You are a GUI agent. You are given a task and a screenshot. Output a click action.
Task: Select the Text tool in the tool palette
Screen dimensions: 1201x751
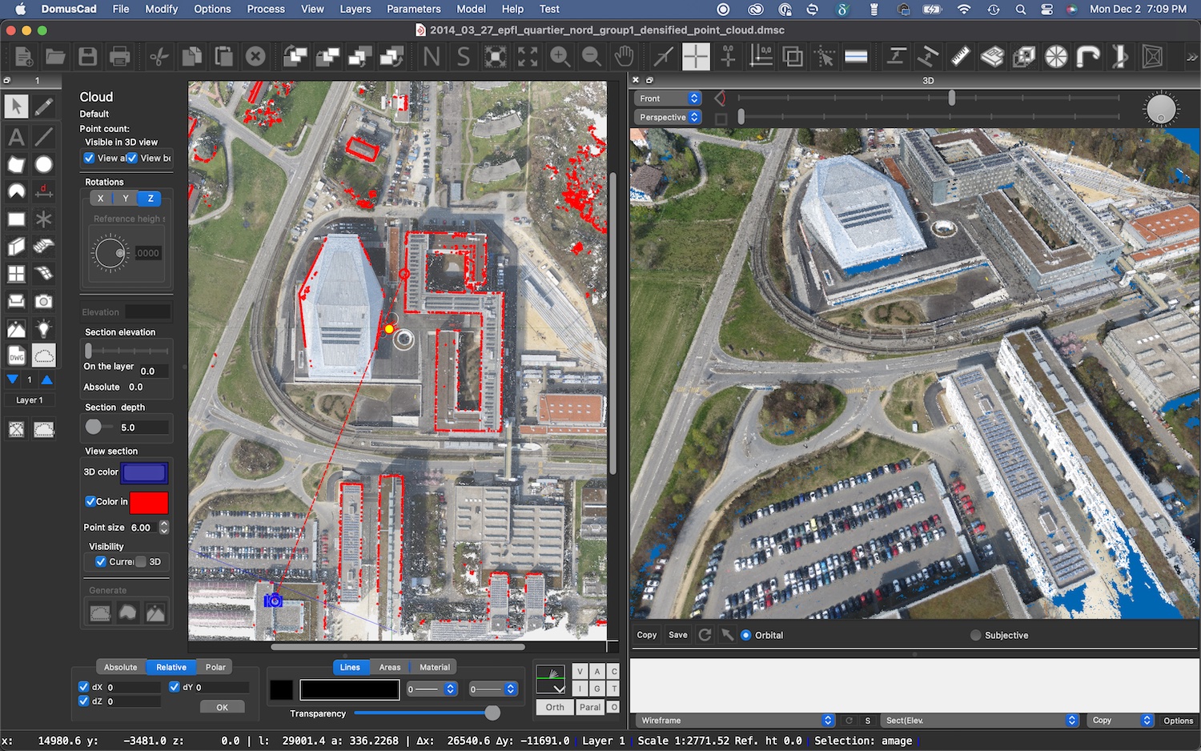click(16, 137)
